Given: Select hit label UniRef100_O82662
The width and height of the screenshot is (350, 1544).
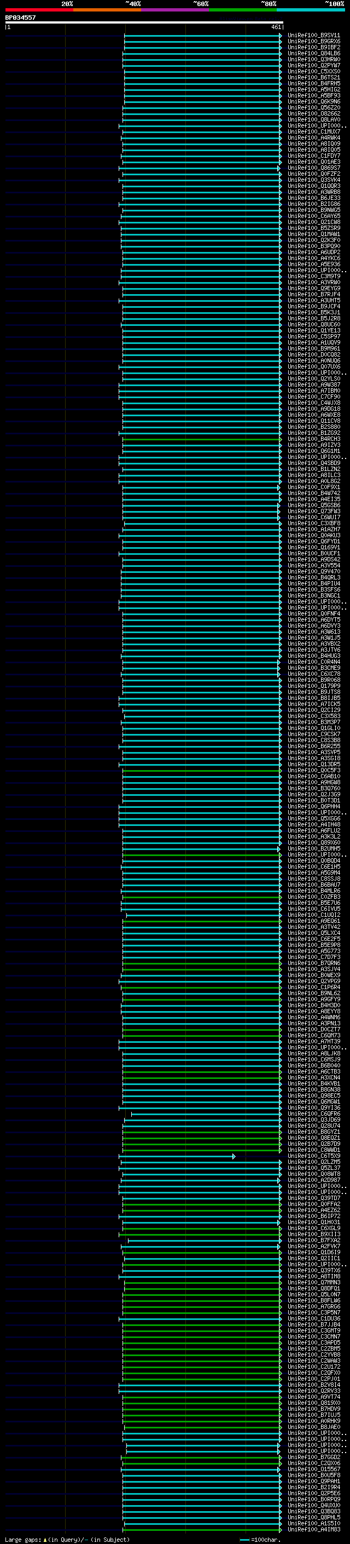Looking at the screenshot, I should click(313, 113).
